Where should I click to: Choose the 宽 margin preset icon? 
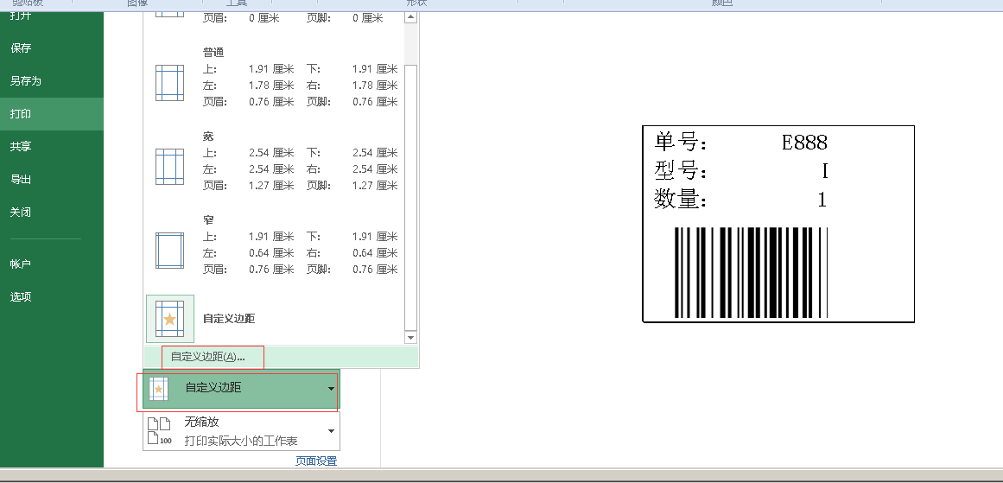point(169,167)
